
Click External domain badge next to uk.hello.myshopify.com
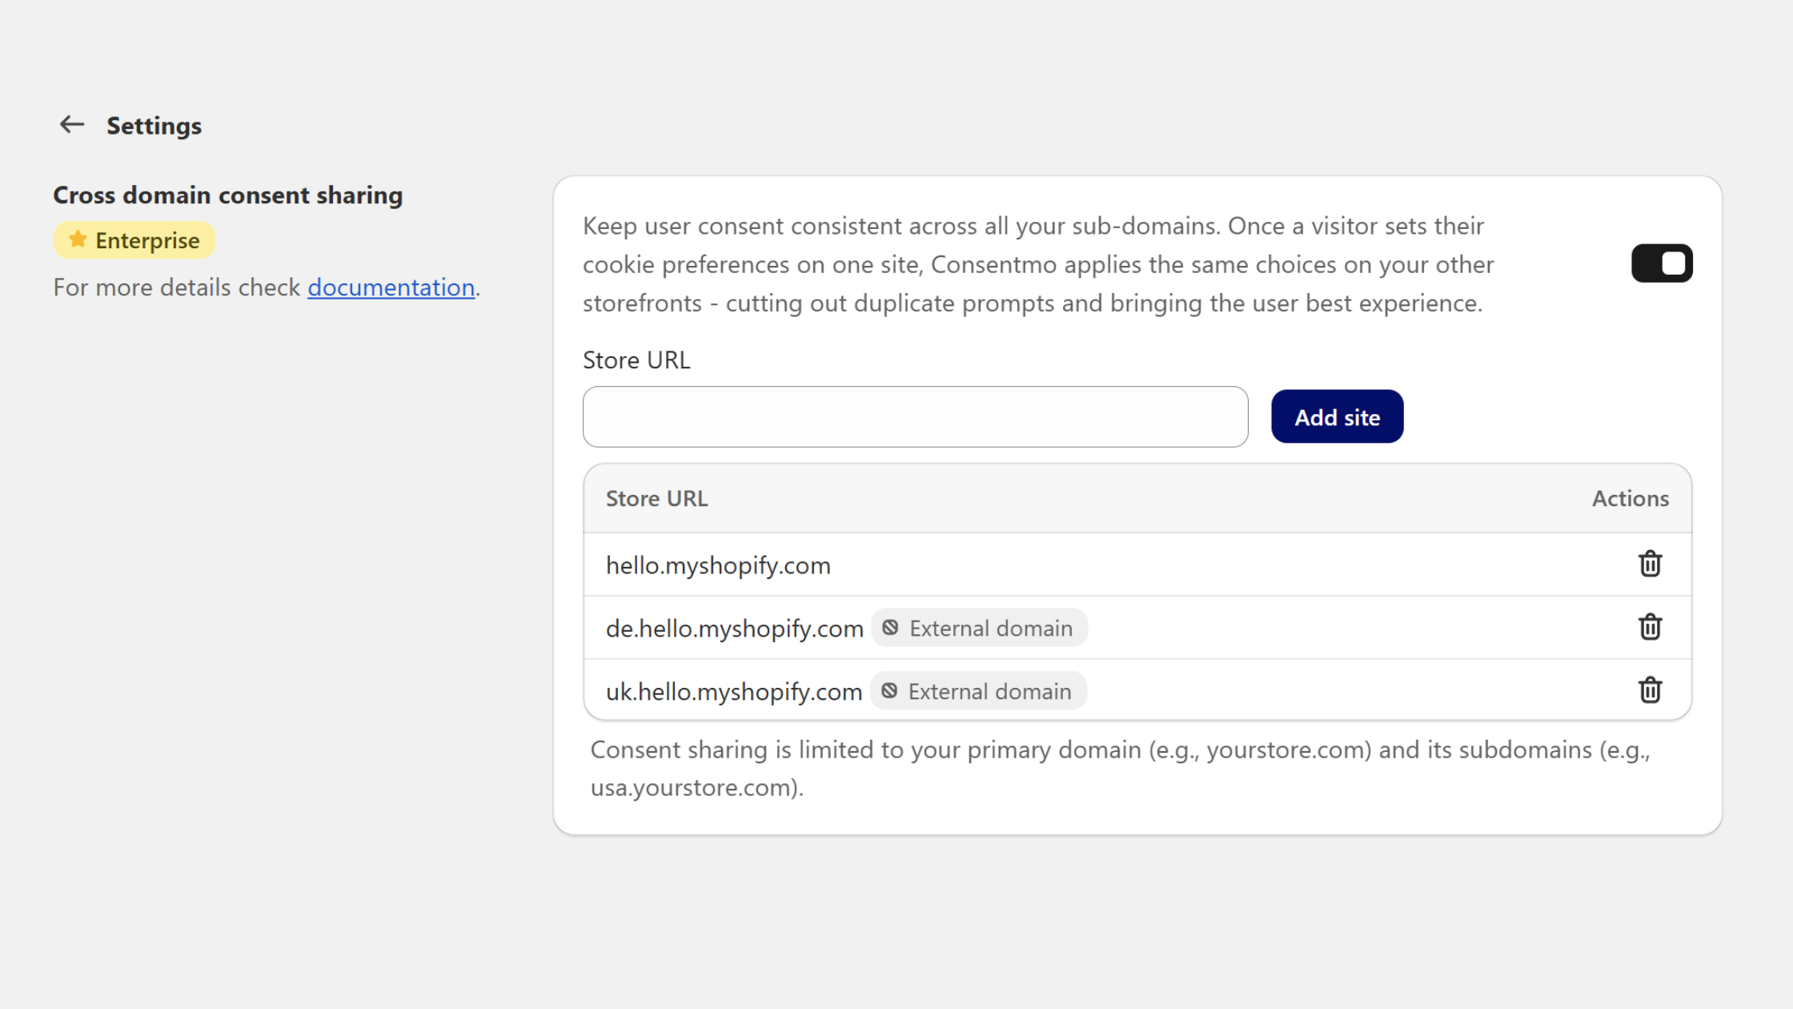tap(978, 691)
